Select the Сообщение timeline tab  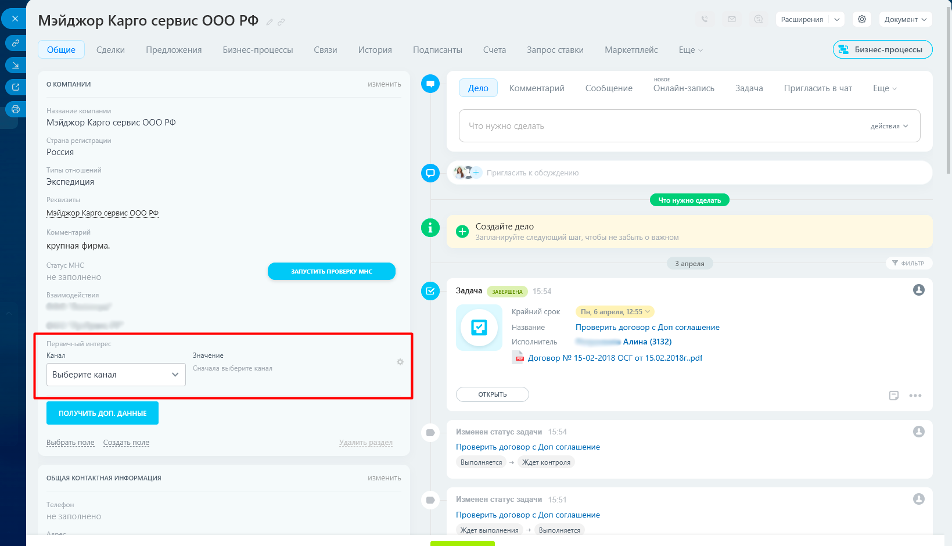[609, 88]
